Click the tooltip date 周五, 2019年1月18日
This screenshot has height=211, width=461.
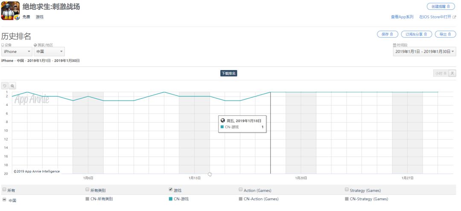244,120
